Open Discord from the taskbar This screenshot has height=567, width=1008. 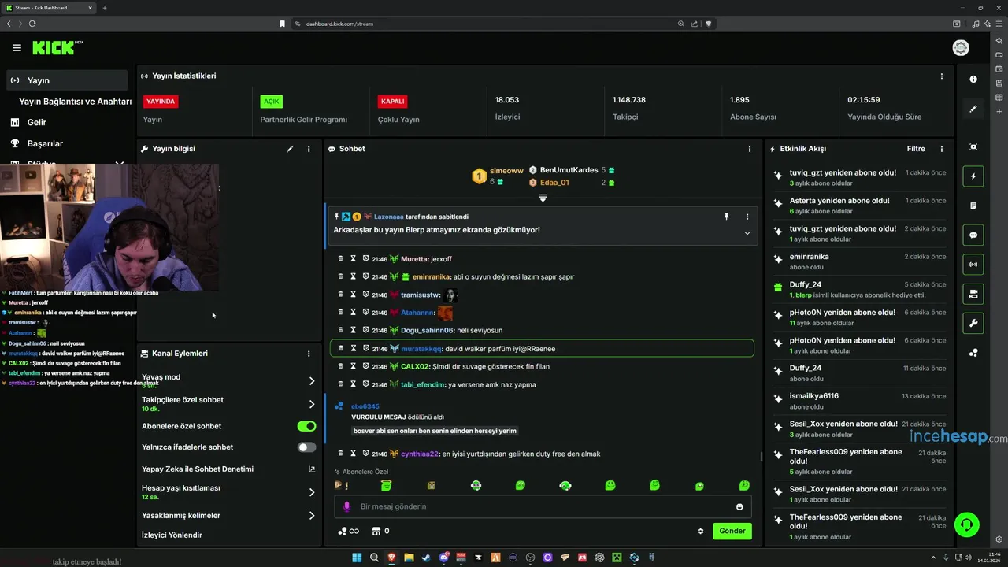pyautogui.click(x=444, y=557)
